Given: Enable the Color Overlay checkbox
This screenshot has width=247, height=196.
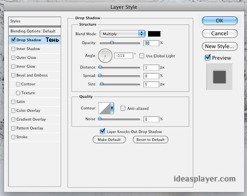Looking at the screenshot, I should coord(13,111).
